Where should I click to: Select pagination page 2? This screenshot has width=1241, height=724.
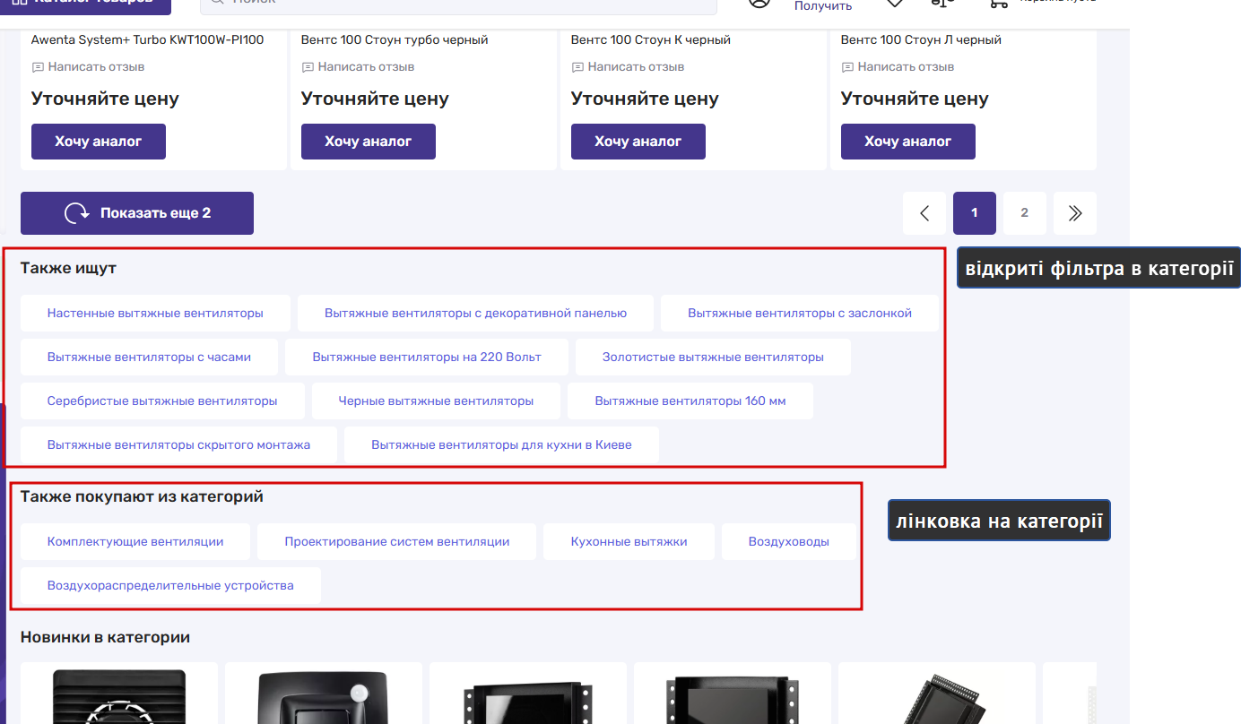(1025, 213)
